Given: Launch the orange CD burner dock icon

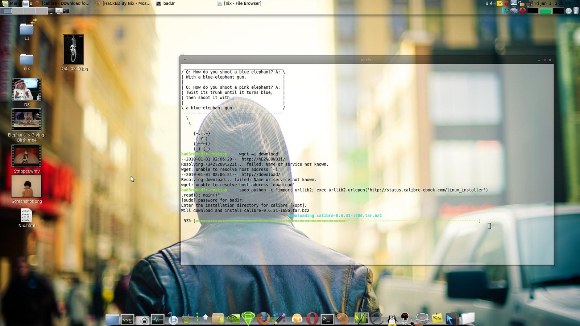Looking at the screenshot, I should pyautogui.click(x=297, y=319).
